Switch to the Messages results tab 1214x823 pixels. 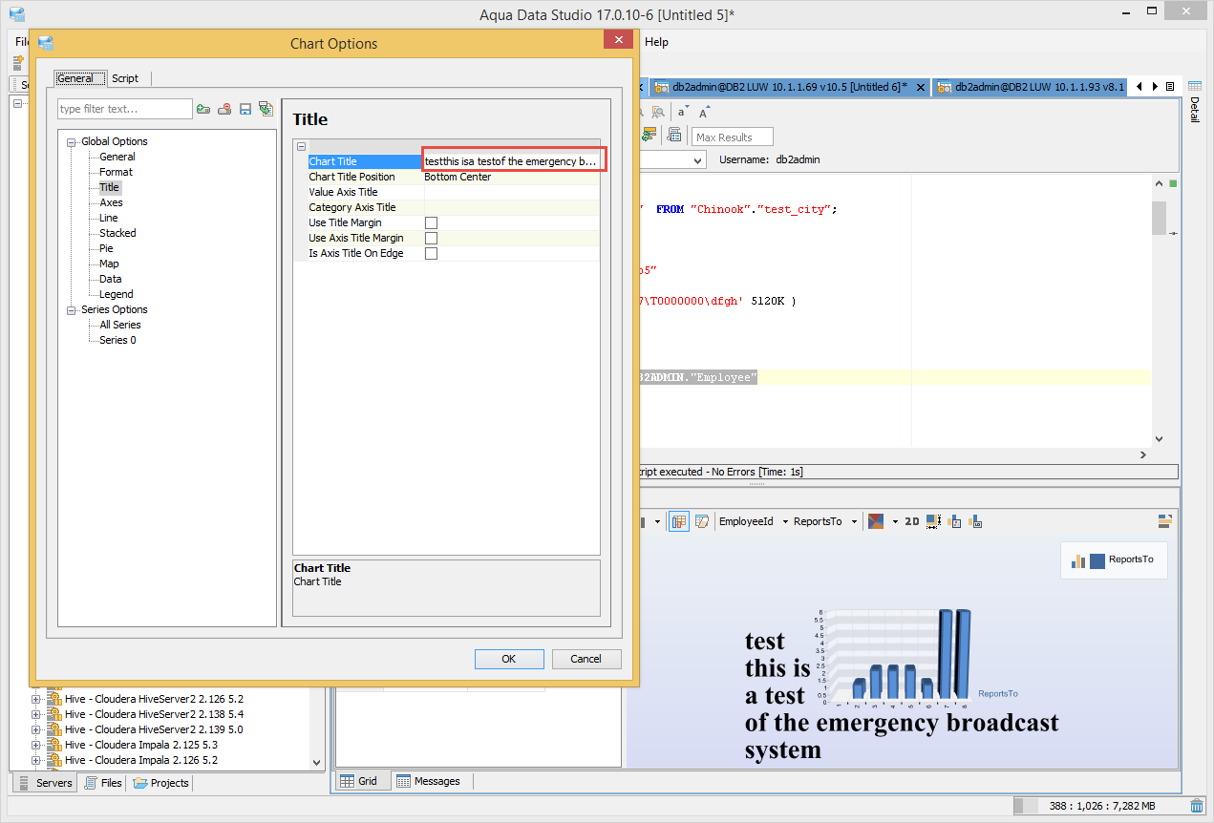point(429,781)
